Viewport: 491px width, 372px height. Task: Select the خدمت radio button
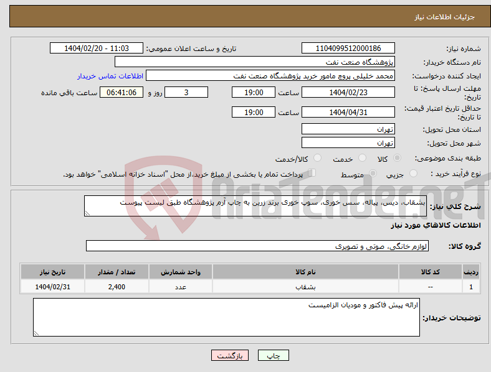(x=362, y=158)
